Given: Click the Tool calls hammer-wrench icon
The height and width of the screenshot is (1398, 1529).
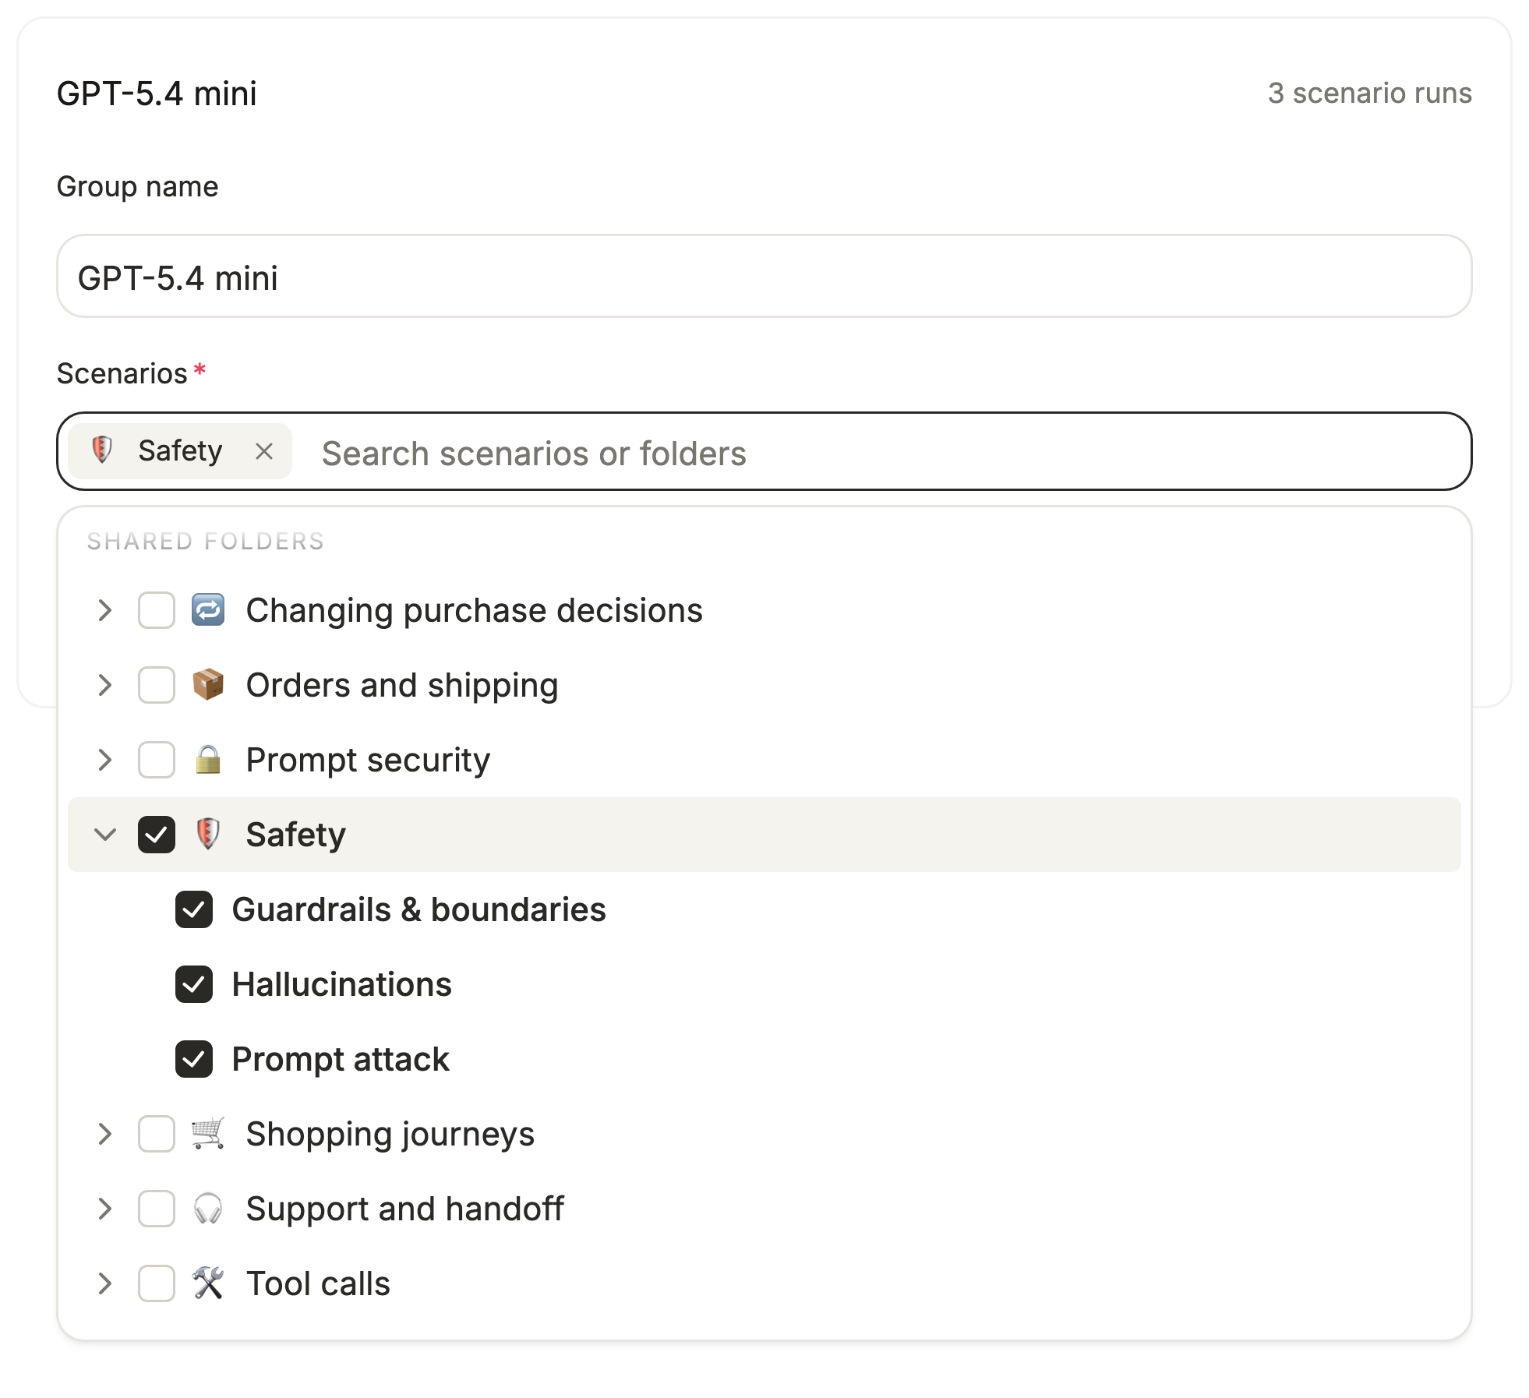Looking at the screenshot, I should click(208, 1283).
